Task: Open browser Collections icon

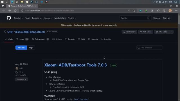Action: click(164, 11)
